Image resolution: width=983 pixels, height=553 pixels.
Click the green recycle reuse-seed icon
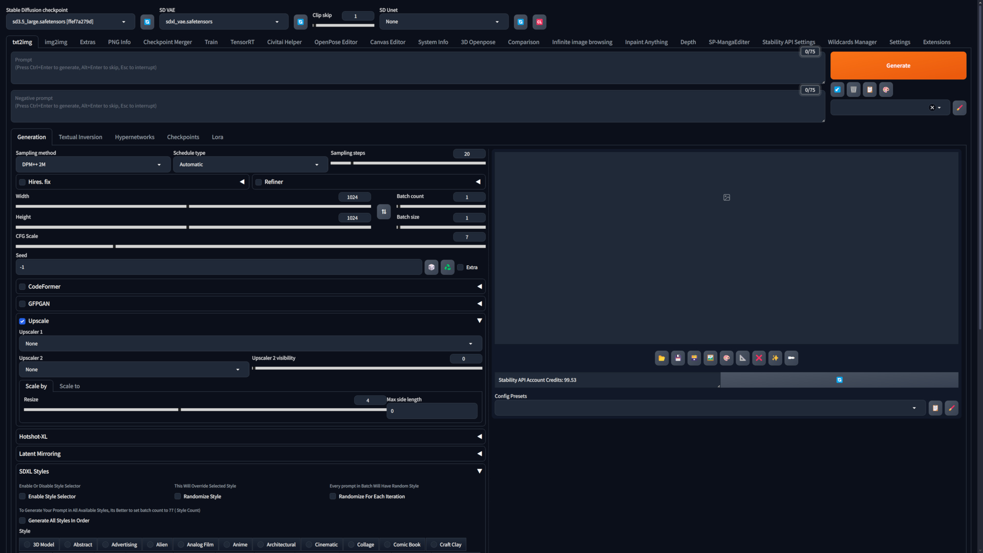point(447,267)
